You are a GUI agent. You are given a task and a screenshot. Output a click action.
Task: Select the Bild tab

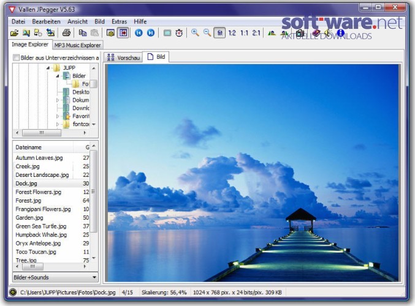156,57
